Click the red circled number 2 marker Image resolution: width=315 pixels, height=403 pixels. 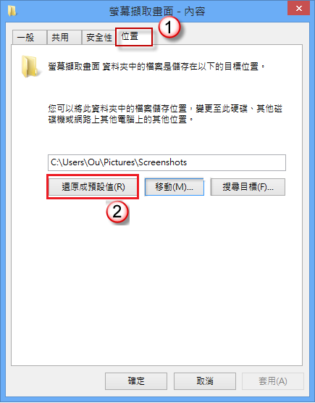[x=117, y=212]
